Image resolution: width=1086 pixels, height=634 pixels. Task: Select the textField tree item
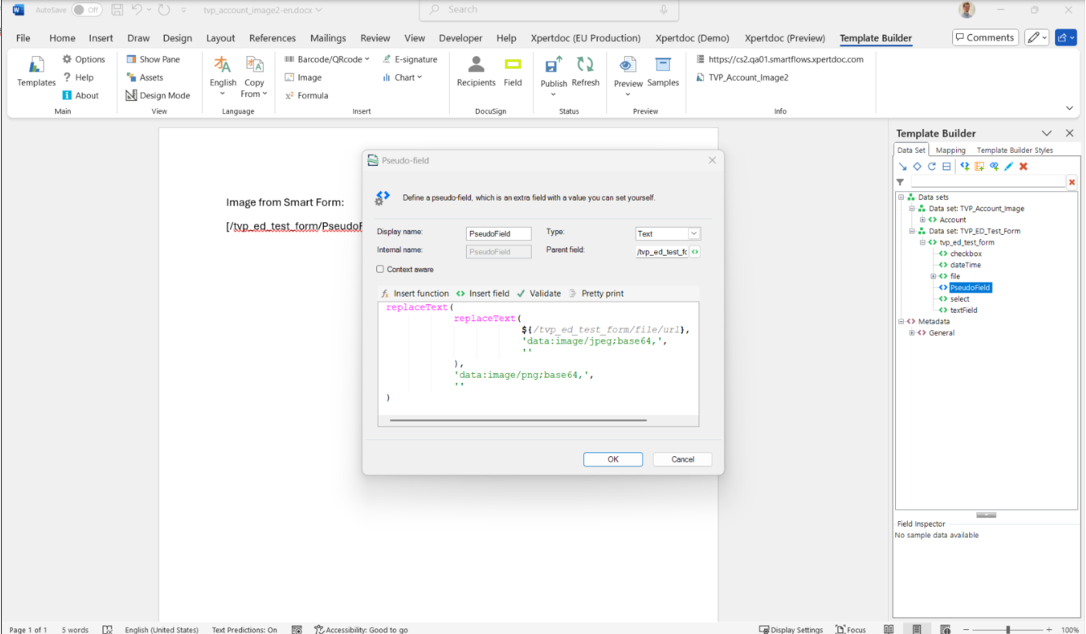[963, 310]
